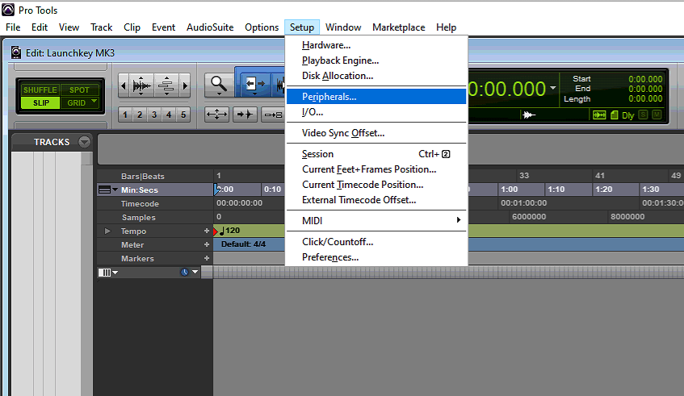Open the Tracks list popup menu

coord(84,142)
